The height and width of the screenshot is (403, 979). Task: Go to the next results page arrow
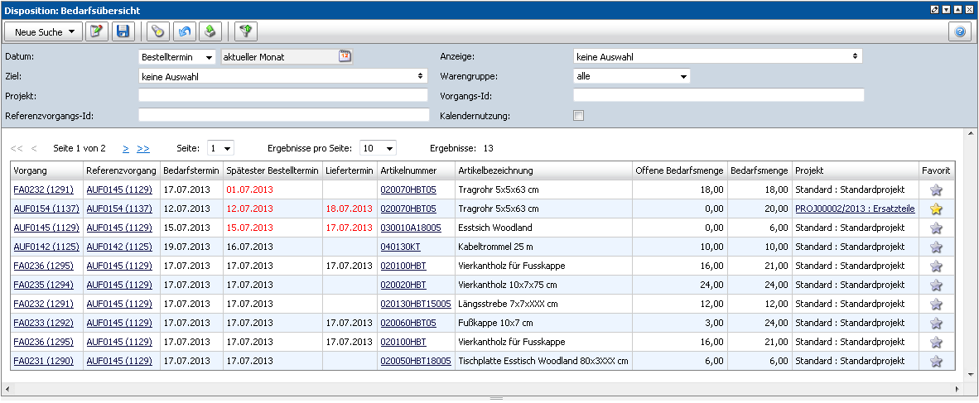(126, 149)
